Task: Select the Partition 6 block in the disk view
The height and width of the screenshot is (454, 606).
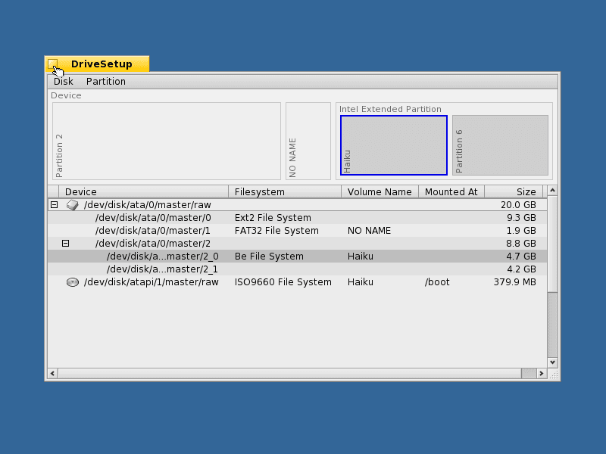Action: pos(500,145)
